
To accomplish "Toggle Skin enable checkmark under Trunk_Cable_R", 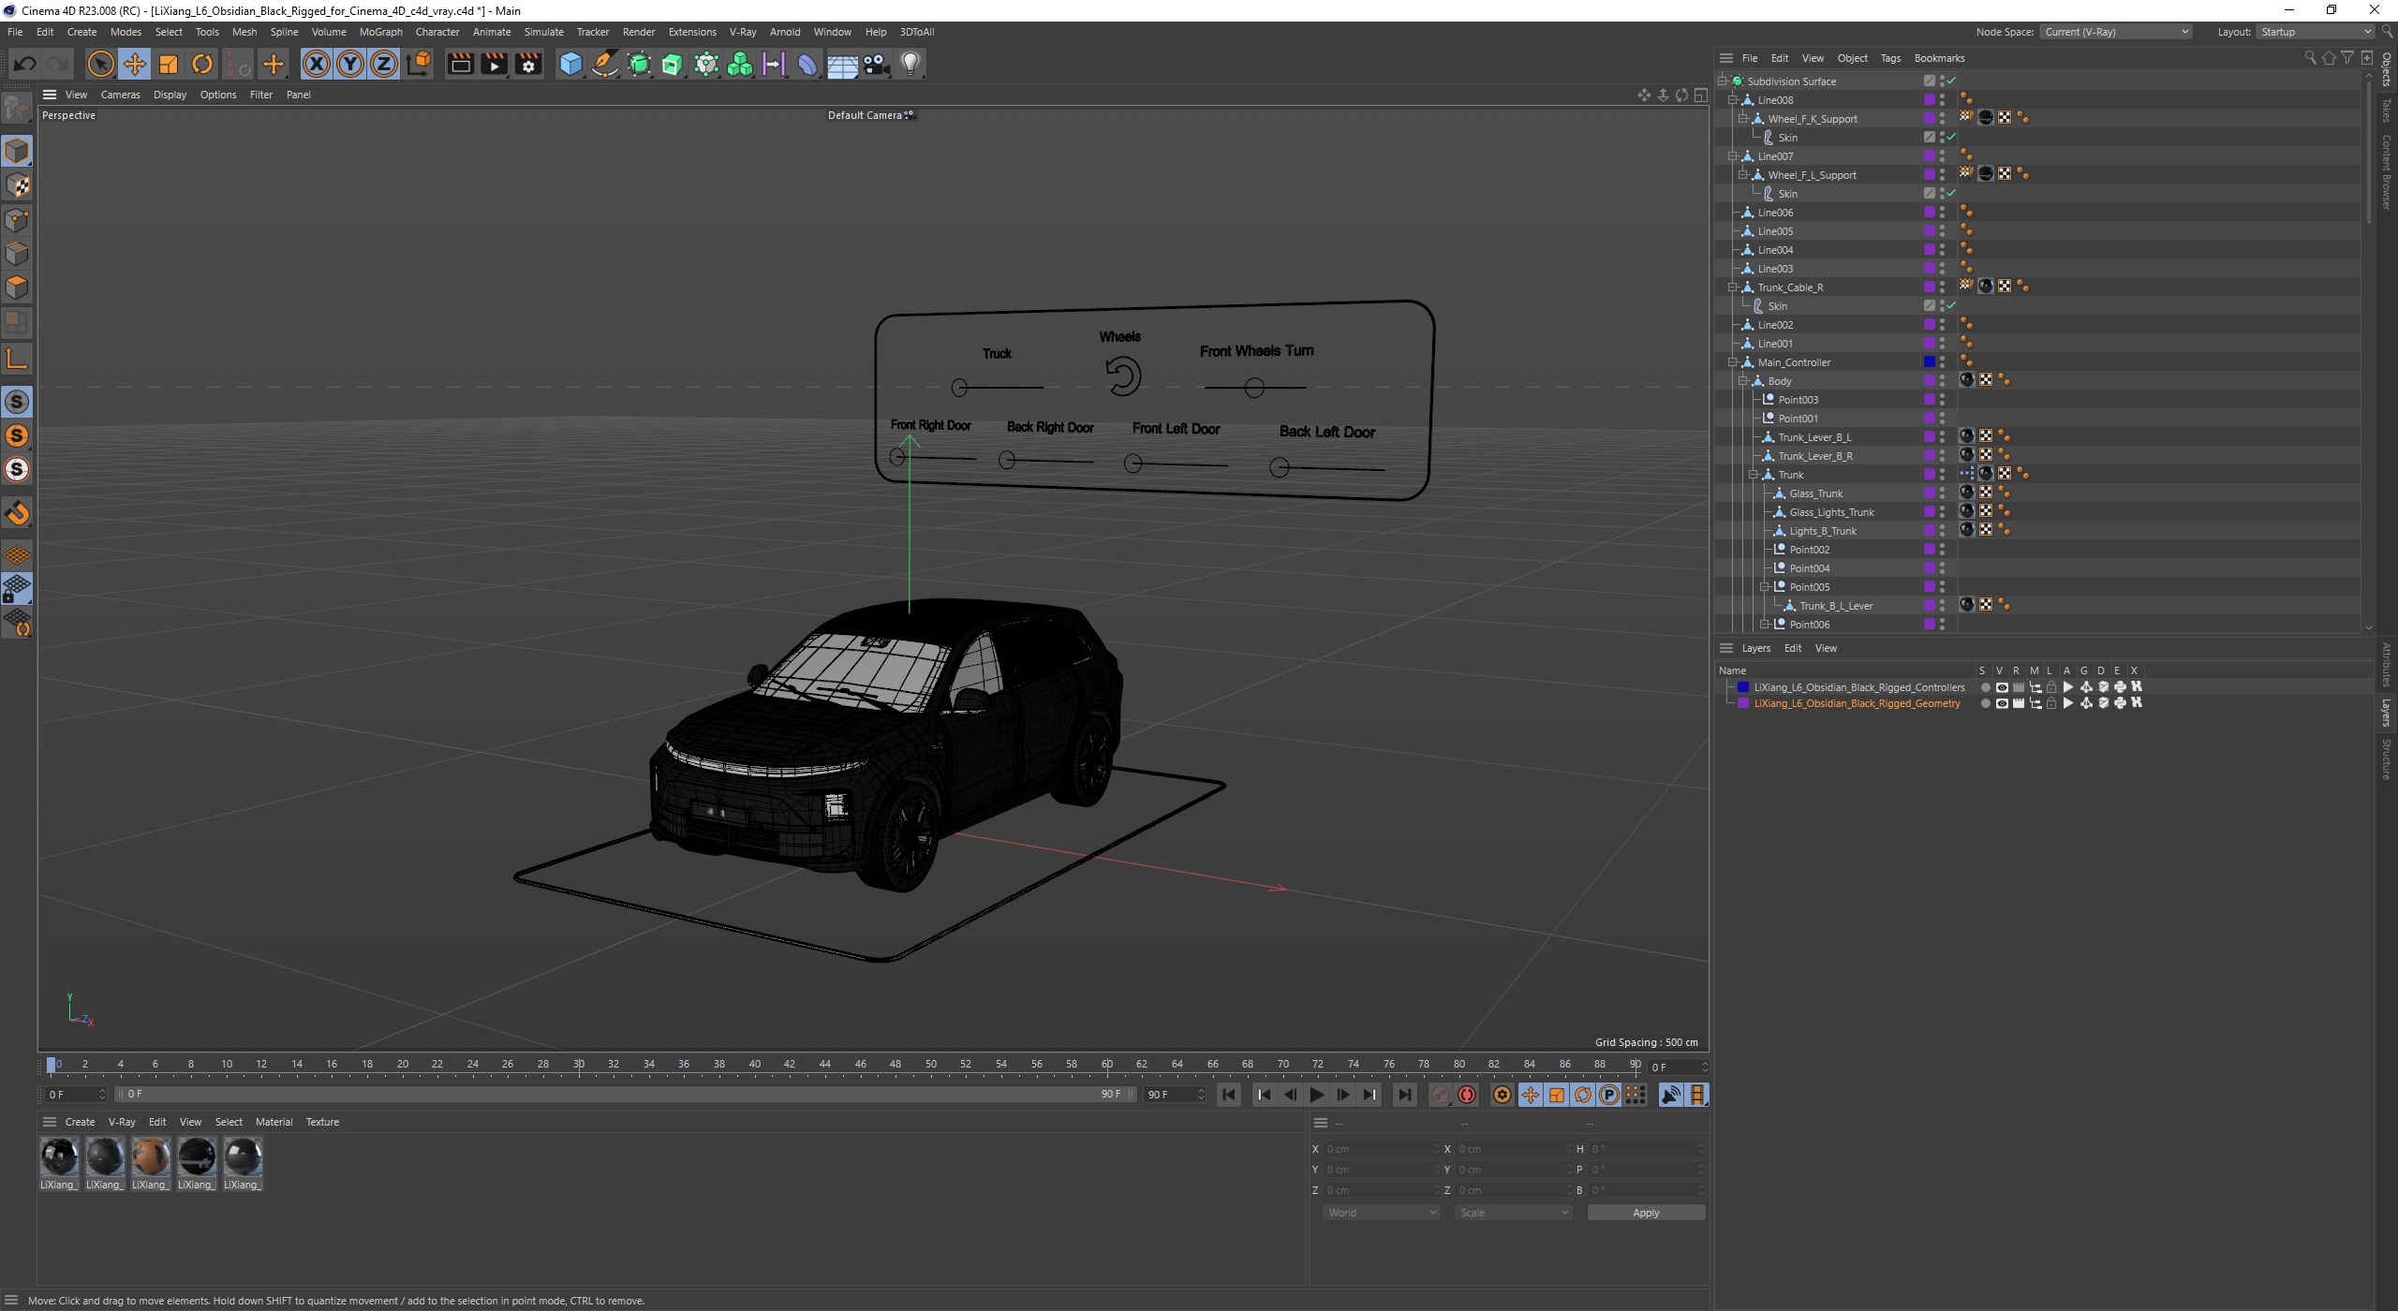I will point(1951,306).
